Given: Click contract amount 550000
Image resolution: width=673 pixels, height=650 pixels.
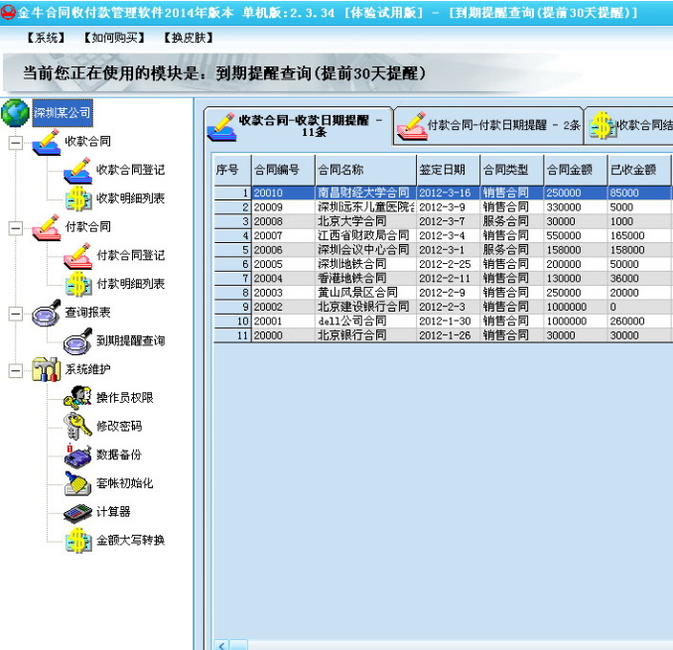Looking at the screenshot, I should [576, 235].
